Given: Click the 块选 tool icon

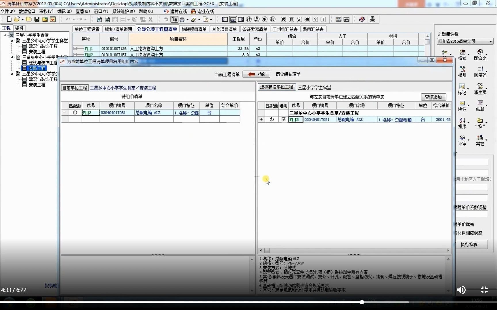Looking at the screenshot, I should [x=462, y=106].
